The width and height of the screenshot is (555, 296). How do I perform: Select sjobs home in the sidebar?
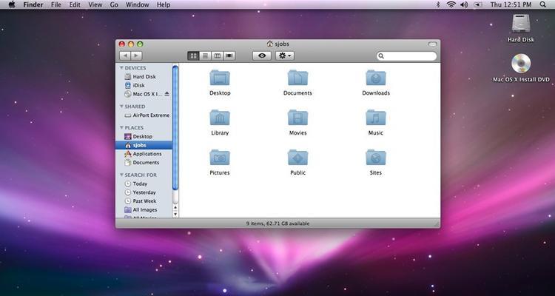point(144,145)
